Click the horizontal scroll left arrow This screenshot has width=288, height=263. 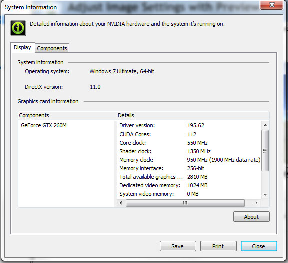[121, 203]
